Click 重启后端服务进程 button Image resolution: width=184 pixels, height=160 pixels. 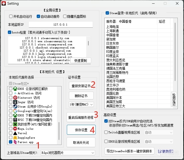81,117
